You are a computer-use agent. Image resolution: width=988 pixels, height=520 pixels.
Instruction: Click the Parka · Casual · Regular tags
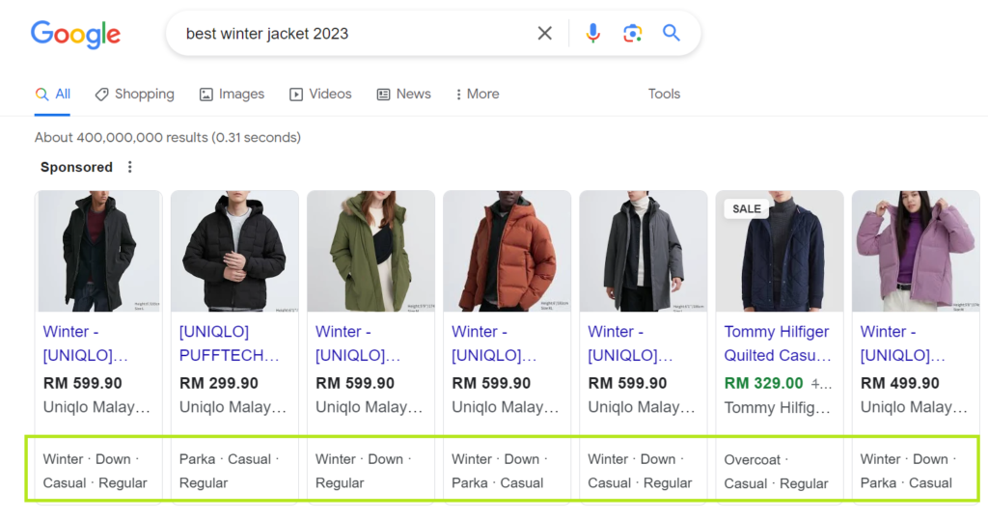[230, 471]
